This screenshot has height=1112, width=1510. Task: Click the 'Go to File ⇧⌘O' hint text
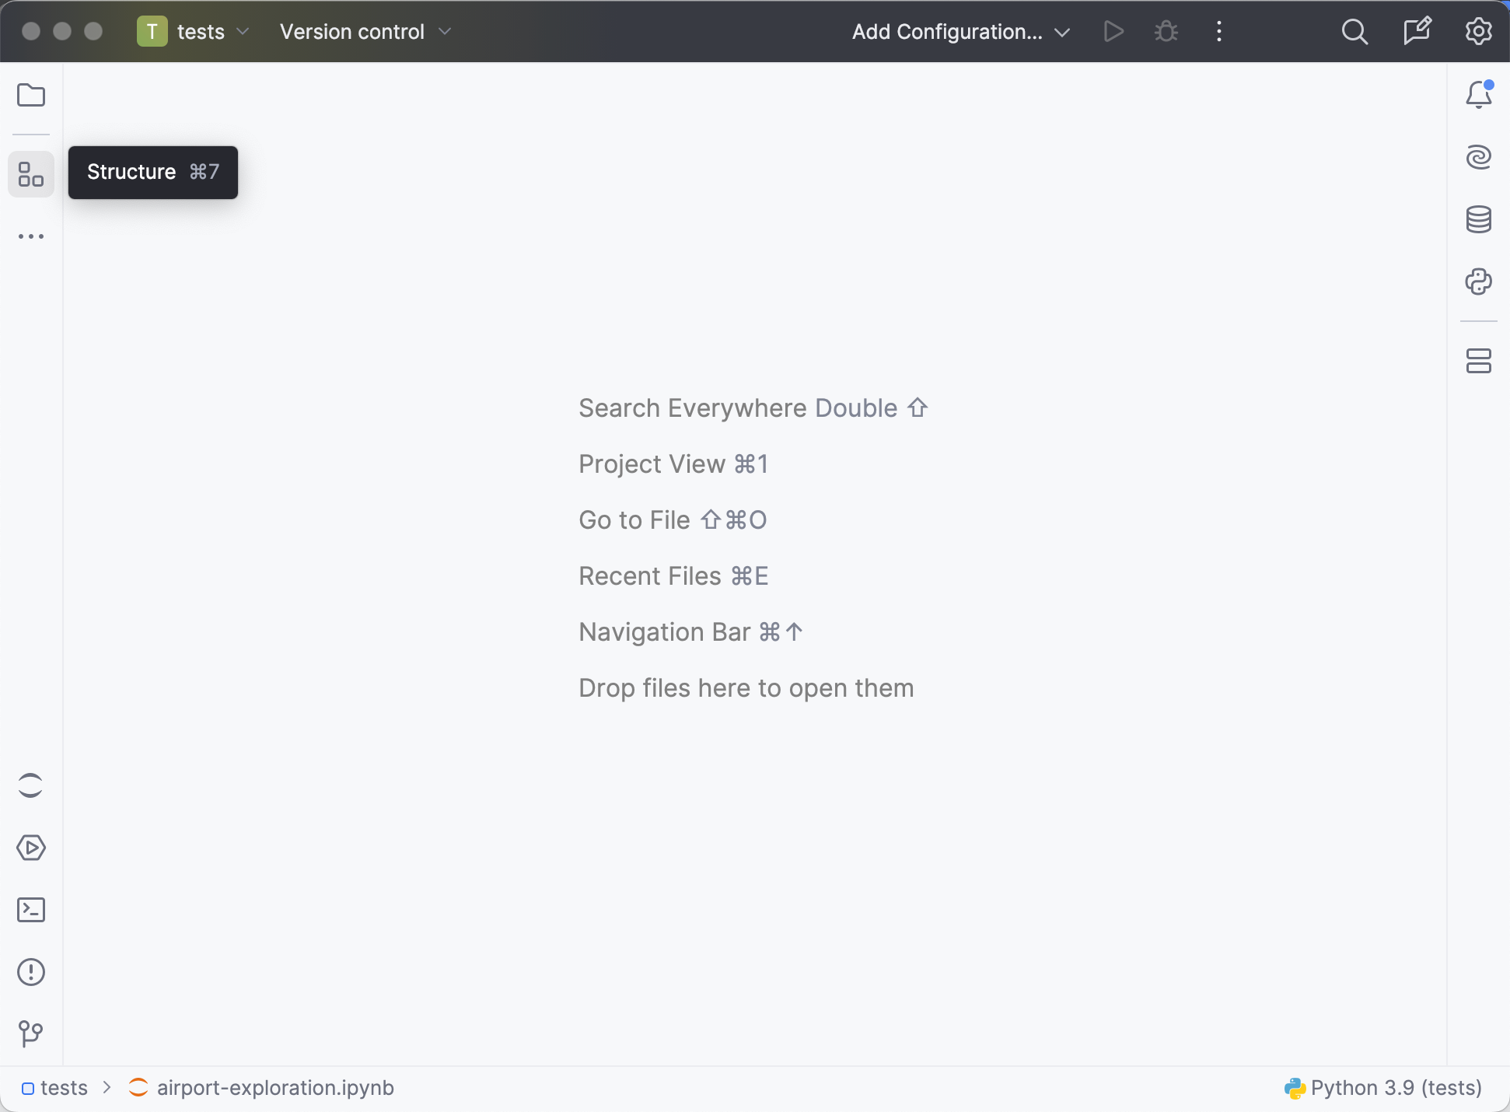click(673, 520)
